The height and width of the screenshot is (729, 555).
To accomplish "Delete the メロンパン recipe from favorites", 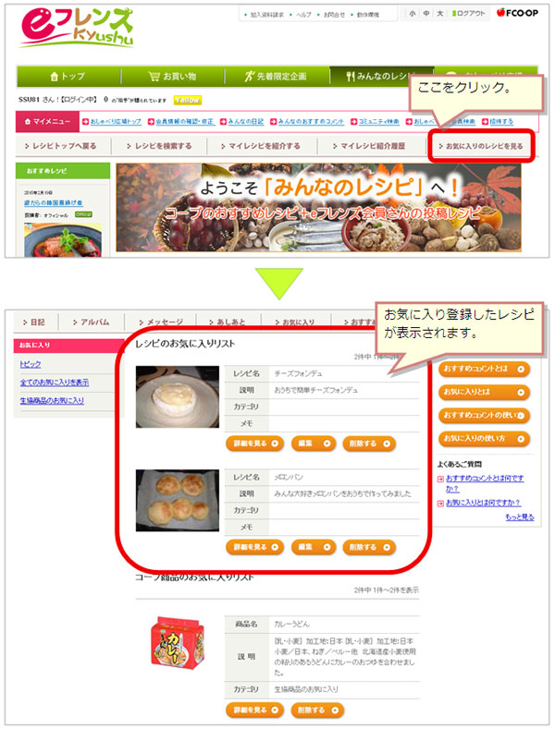I will coord(369,547).
